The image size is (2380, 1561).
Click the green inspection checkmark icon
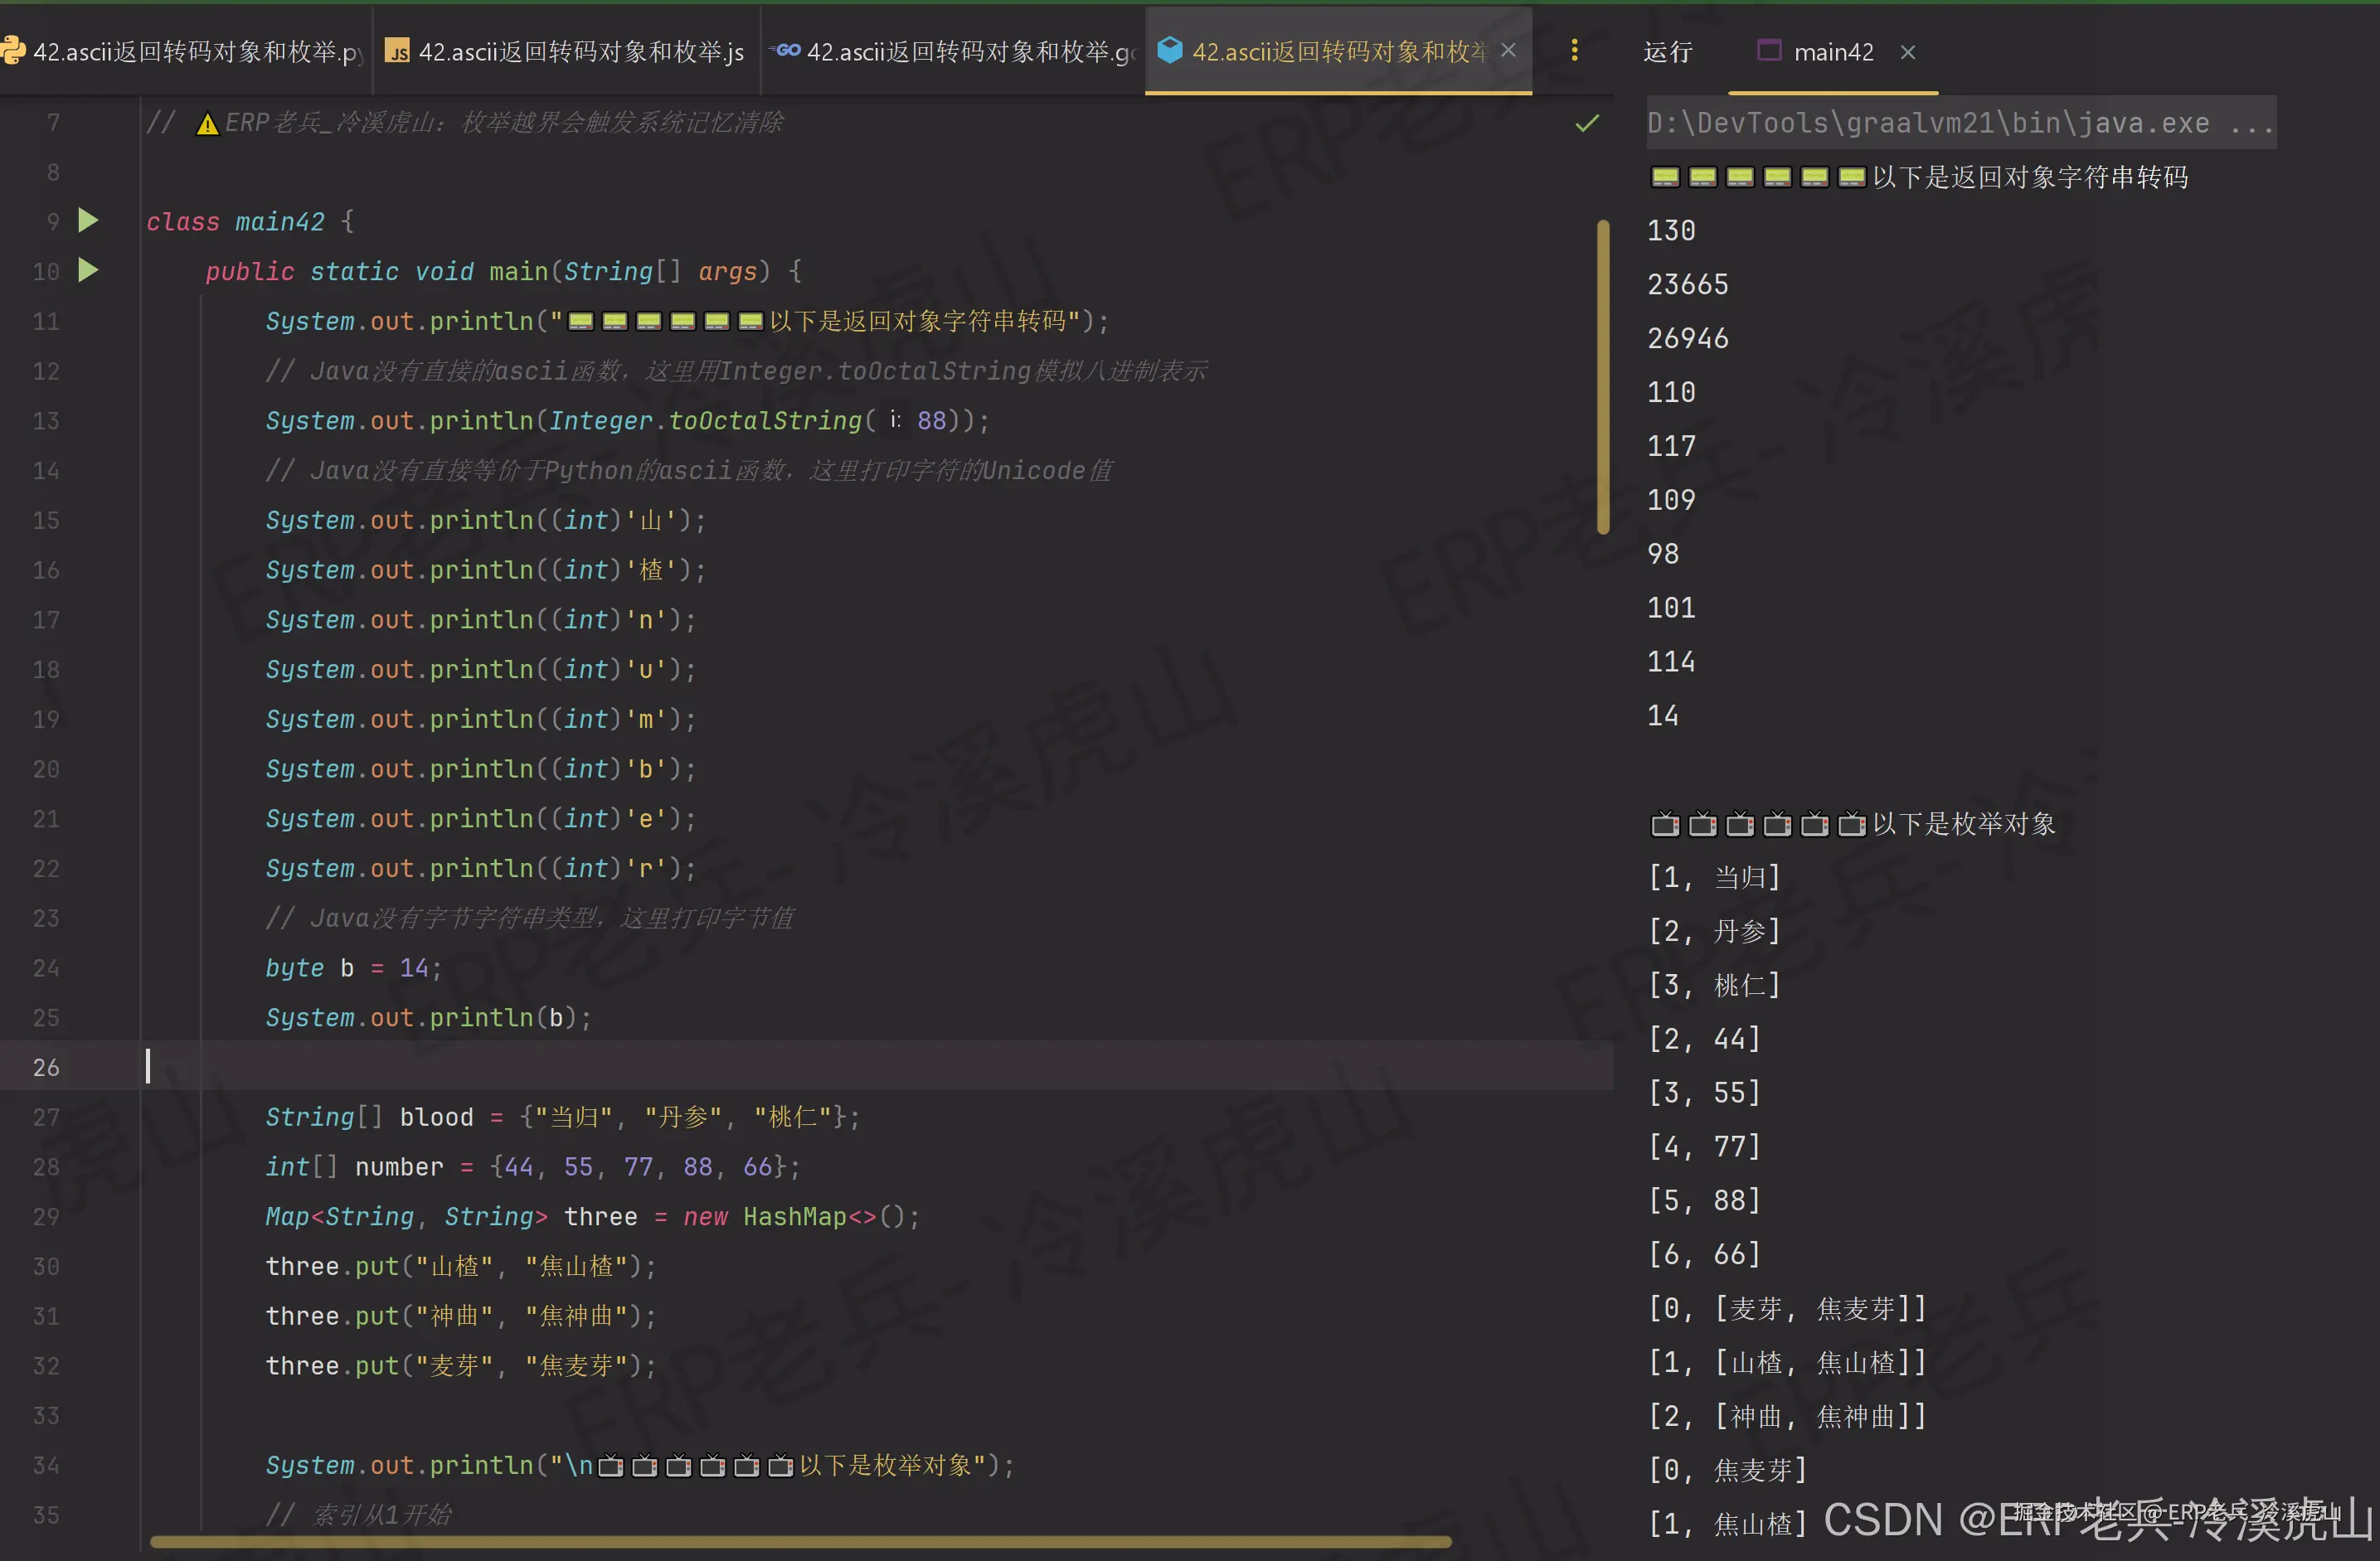1587,123
